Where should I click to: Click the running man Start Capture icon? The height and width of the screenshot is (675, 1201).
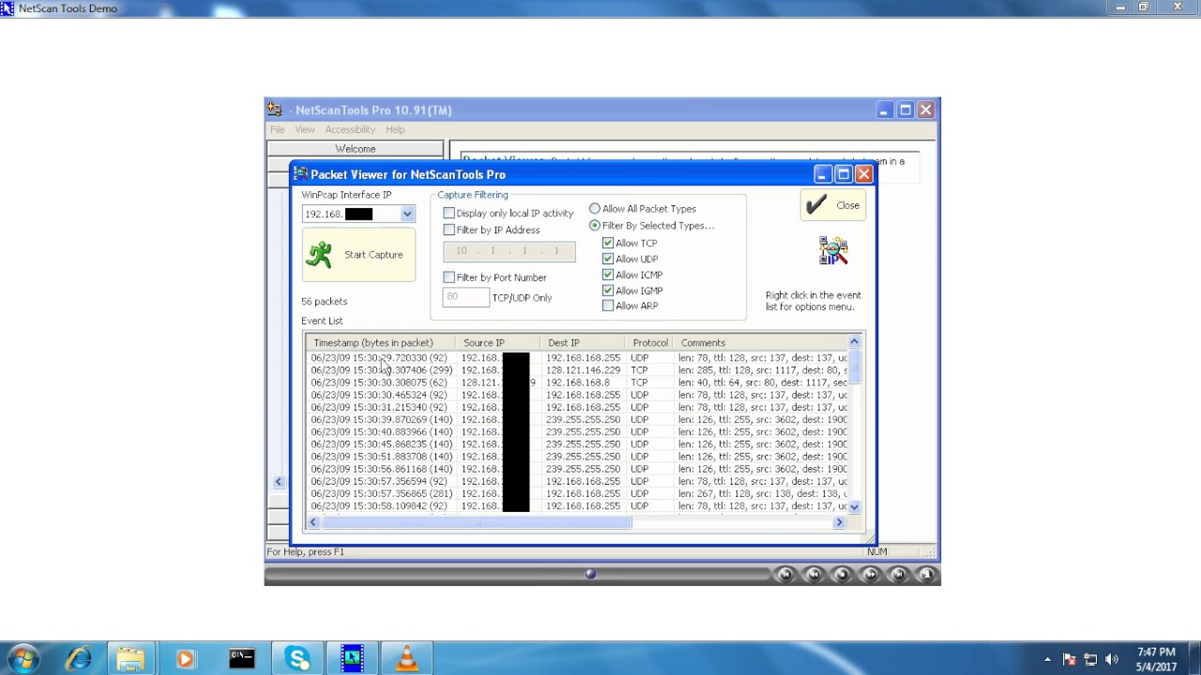[x=319, y=255]
